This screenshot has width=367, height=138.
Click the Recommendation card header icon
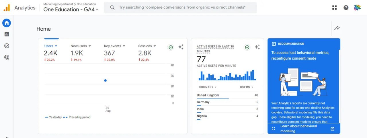(x=274, y=44)
